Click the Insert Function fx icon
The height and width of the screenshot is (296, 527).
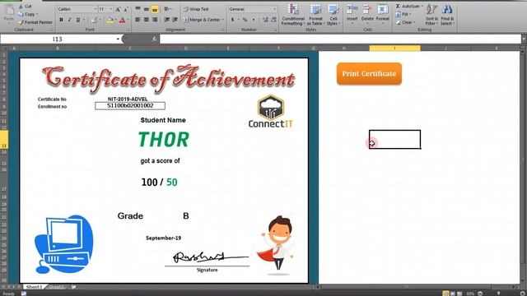[154, 39]
